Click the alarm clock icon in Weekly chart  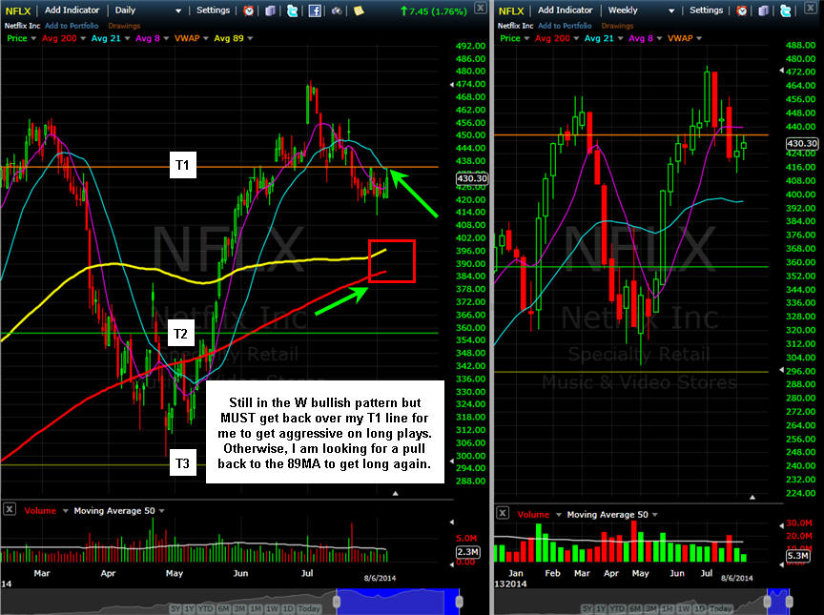click(x=741, y=10)
